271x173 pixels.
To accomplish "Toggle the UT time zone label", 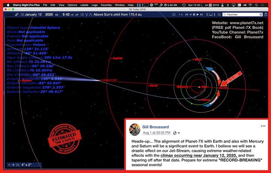I will click(77, 15).
